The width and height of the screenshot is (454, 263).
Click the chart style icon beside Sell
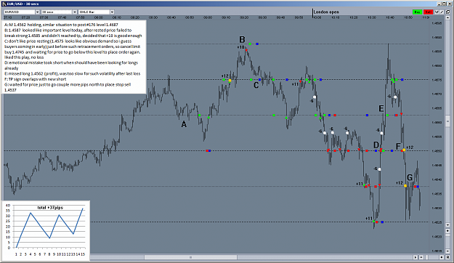(x=437, y=12)
